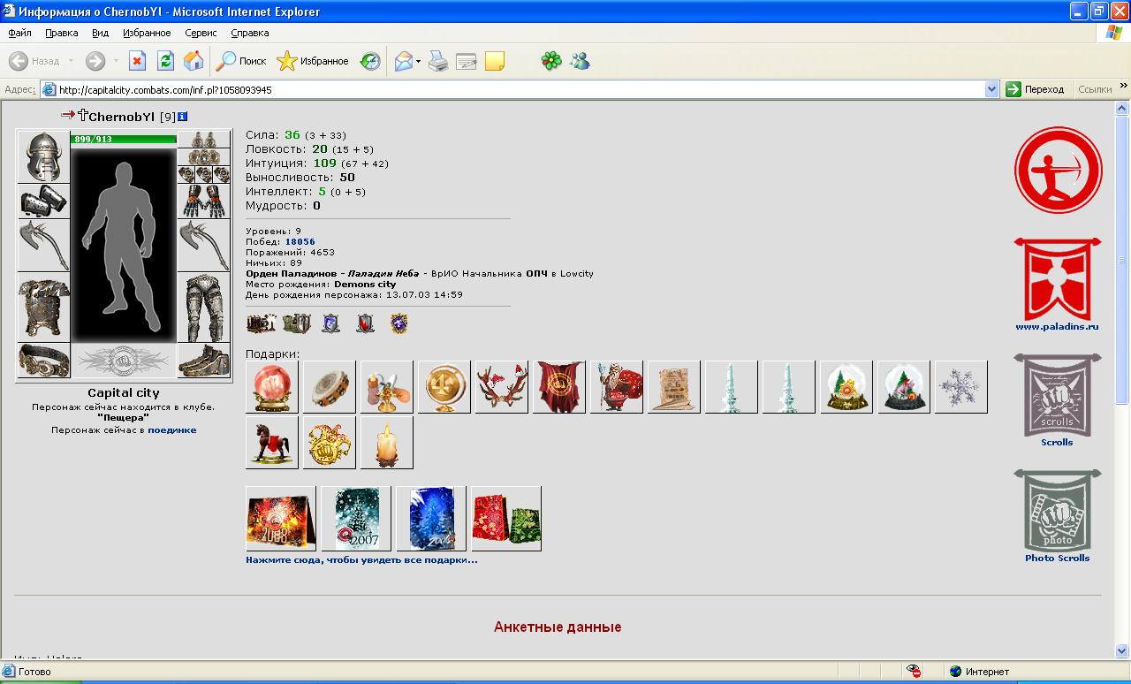1131x684 pixels.
Task: Open the Правка menu
Action: tap(62, 33)
